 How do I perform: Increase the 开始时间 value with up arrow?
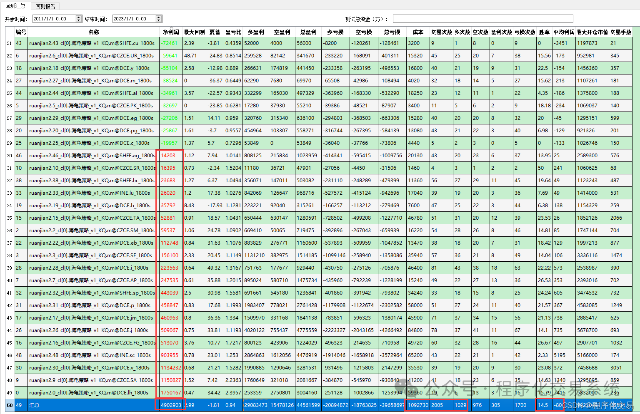[79, 17]
